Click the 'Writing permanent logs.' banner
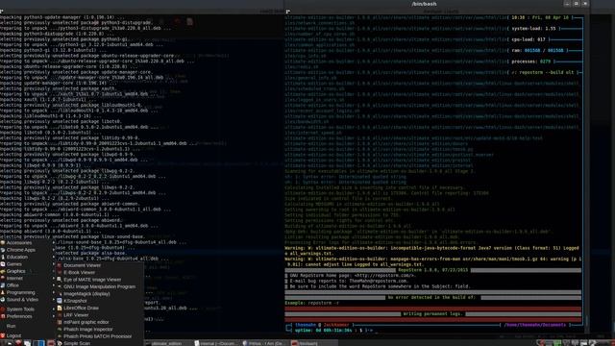 pos(433,314)
